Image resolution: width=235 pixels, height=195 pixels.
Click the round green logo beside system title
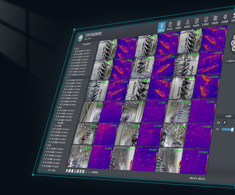coord(80,38)
